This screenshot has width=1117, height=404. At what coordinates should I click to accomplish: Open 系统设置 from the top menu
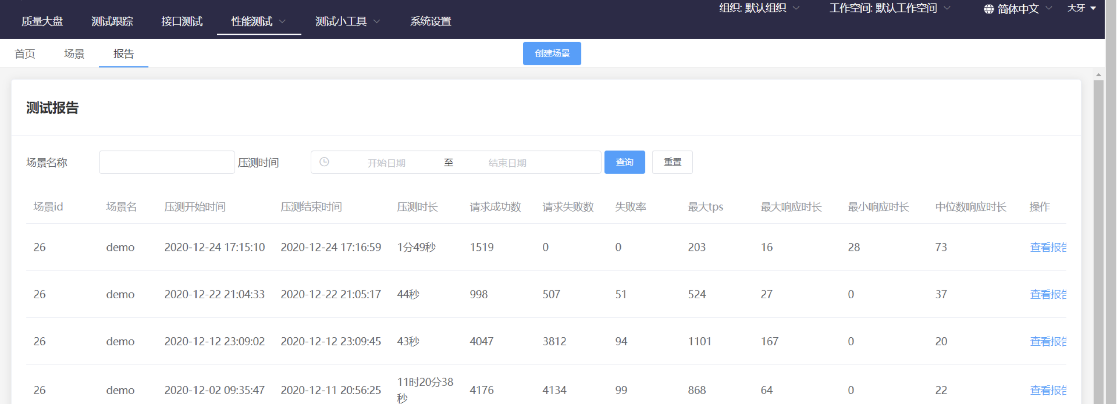click(x=430, y=21)
